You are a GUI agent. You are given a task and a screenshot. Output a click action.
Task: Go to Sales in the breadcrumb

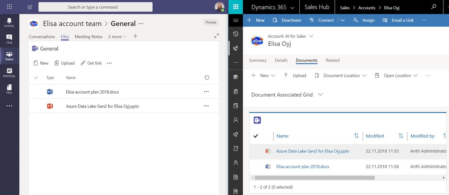345,7
